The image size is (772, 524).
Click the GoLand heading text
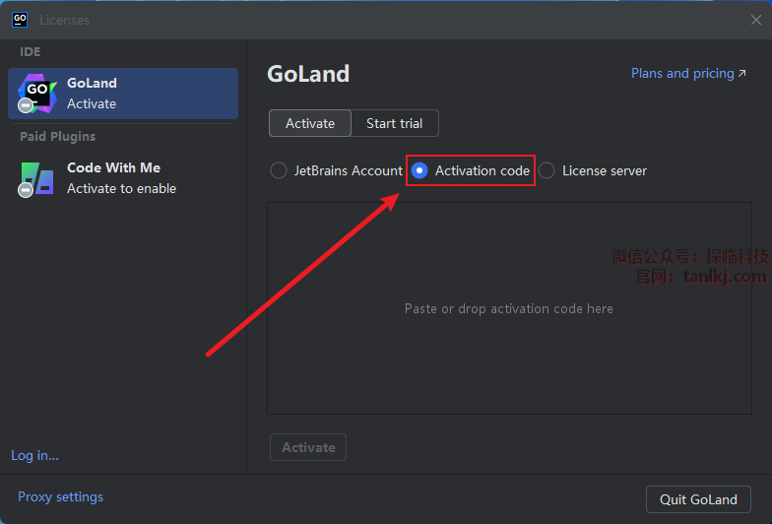[308, 74]
